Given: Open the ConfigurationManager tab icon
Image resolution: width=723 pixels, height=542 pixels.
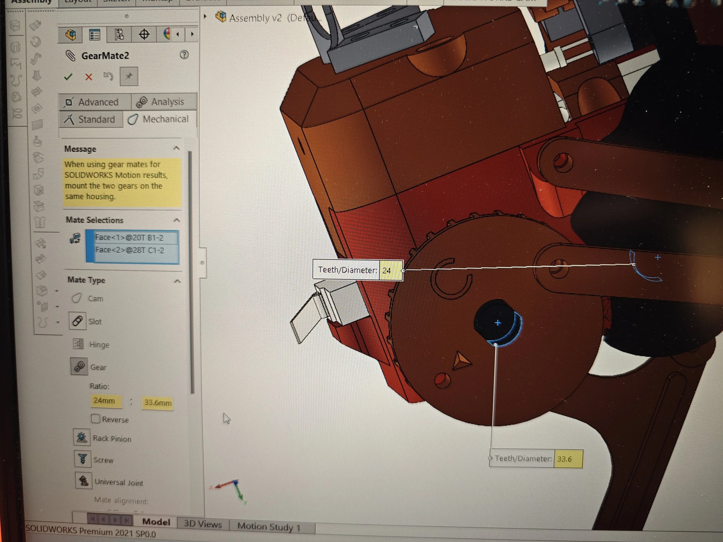Looking at the screenshot, I should [x=119, y=35].
